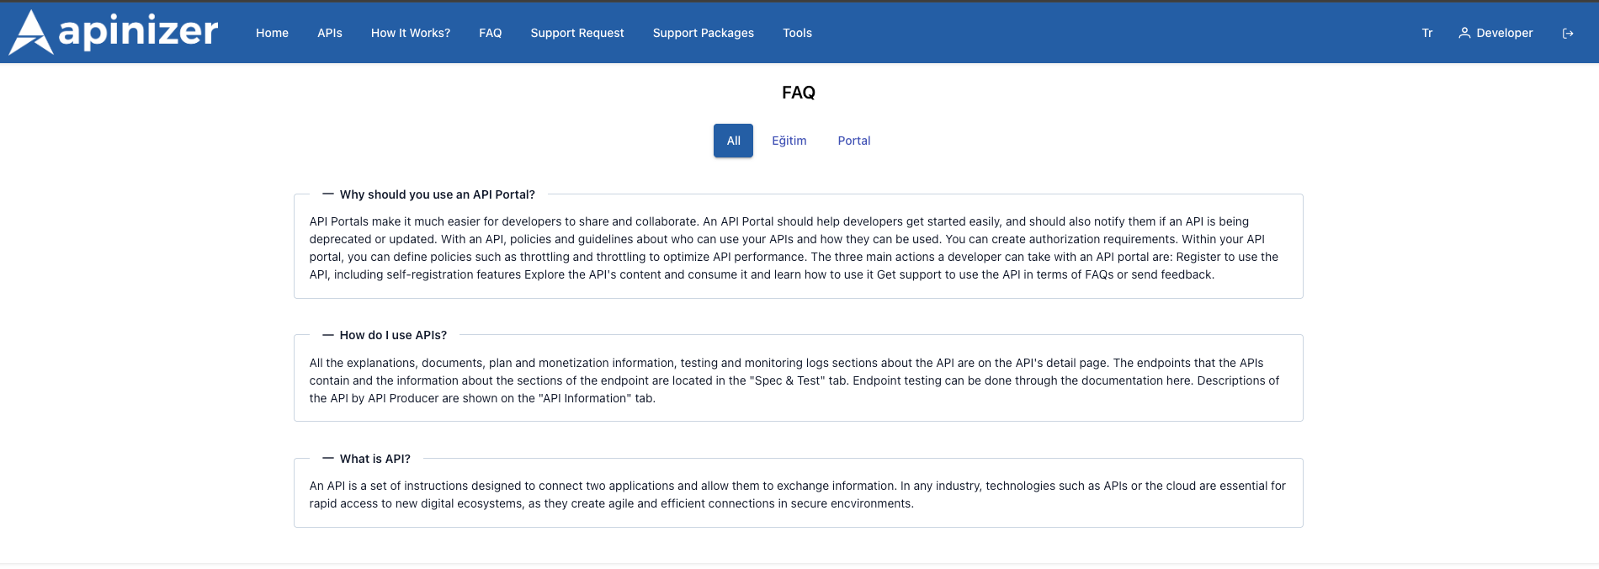Filter FAQs by Eğitim category
This screenshot has height=569, width=1599.
click(x=789, y=141)
